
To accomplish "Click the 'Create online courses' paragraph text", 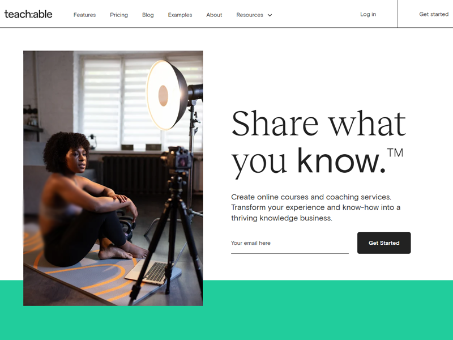I will [316, 207].
